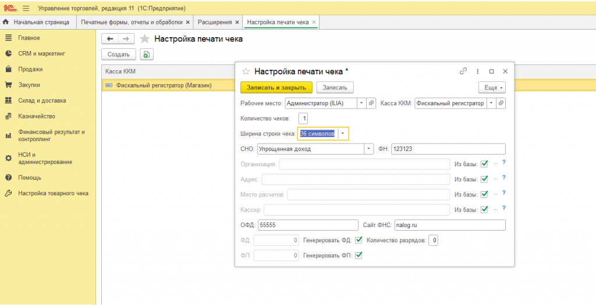Go back with the left arrow button
This screenshot has width=596, height=305.
(110, 39)
